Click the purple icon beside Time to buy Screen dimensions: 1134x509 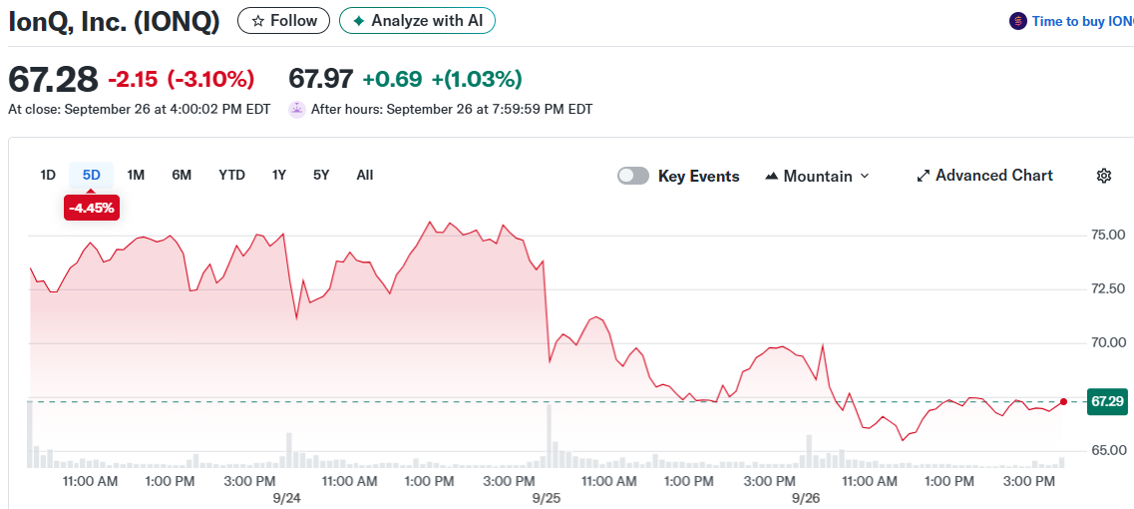(1017, 21)
